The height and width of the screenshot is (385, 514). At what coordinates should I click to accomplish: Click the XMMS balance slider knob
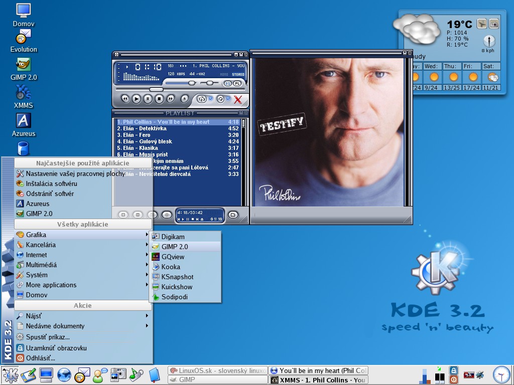(x=210, y=83)
